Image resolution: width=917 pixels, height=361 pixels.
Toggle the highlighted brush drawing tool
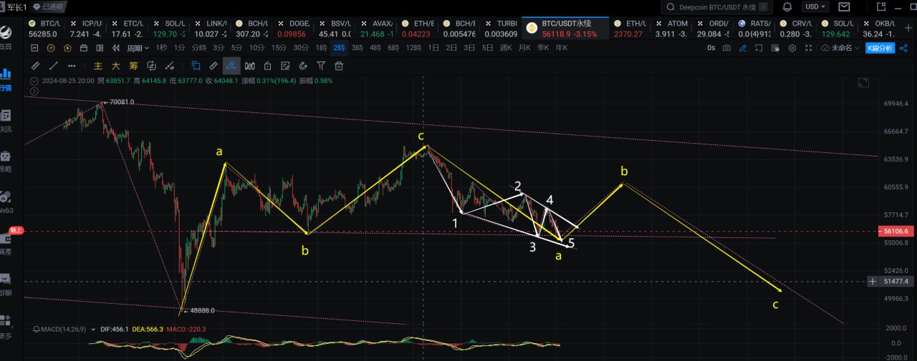pos(231,66)
